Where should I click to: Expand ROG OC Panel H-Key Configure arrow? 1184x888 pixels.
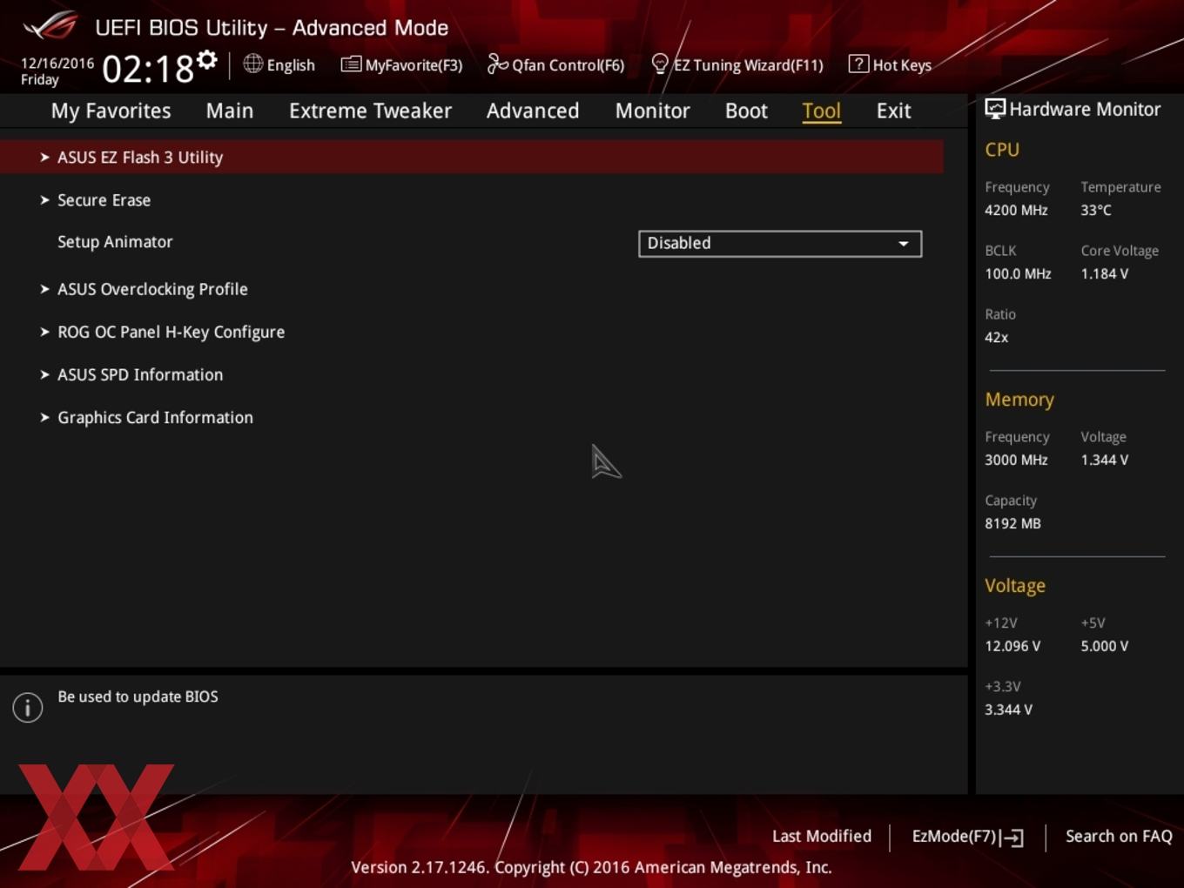[44, 332]
